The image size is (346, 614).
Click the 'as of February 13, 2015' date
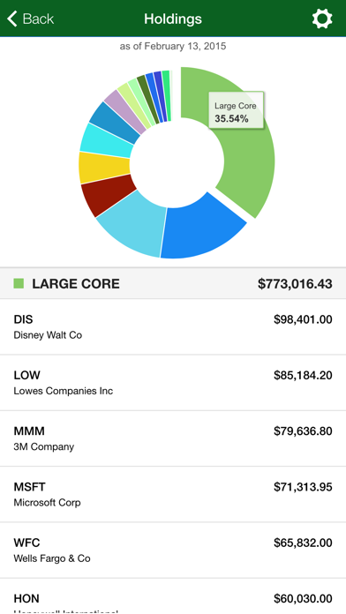click(173, 46)
